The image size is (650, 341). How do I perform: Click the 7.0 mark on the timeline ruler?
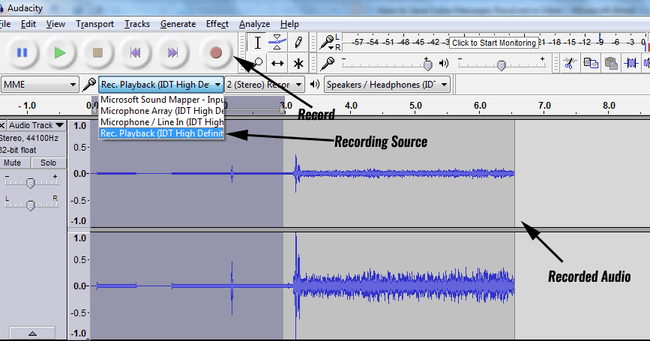(x=544, y=106)
